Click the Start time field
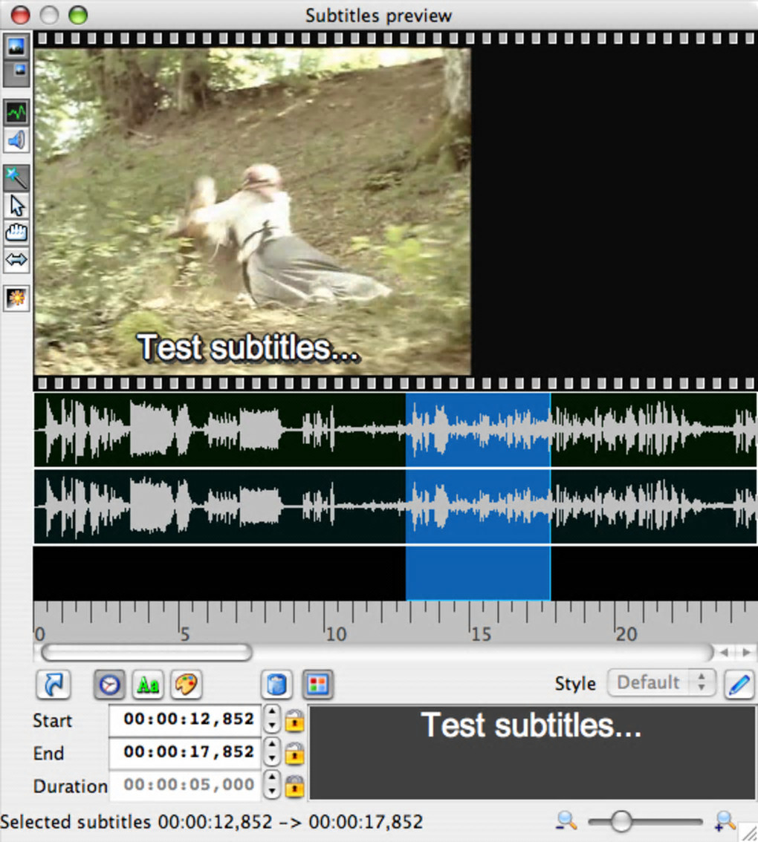The width and height of the screenshot is (758, 842). pos(185,719)
